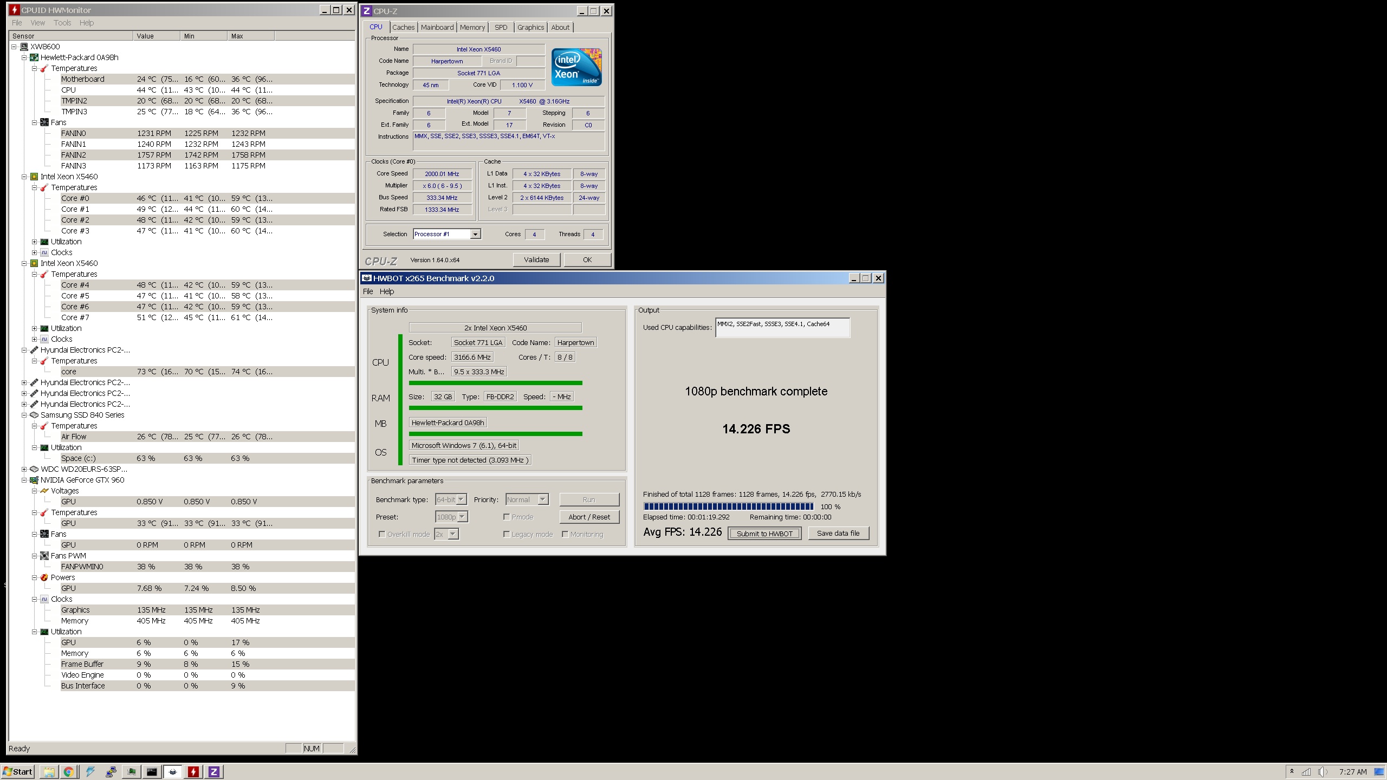Open the Tools menu in HWMonitor
1387x780 pixels.
(62, 23)
